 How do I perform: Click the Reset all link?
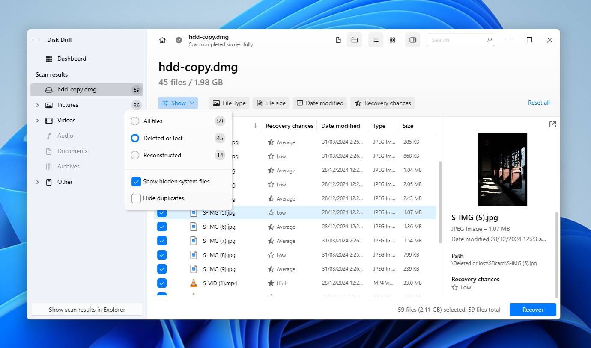pyautogui.click(x=539, y=103)
